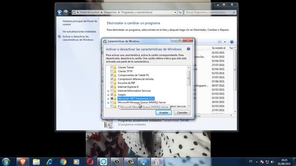The width and height of the screenshot is (296, 166).
Task: Click the 29/03/2021 install date cell
Action: [218, 102]
